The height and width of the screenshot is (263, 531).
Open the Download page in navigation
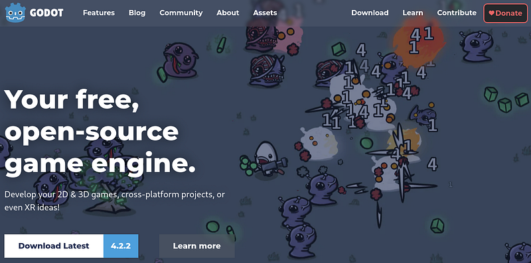pos(370,13)
